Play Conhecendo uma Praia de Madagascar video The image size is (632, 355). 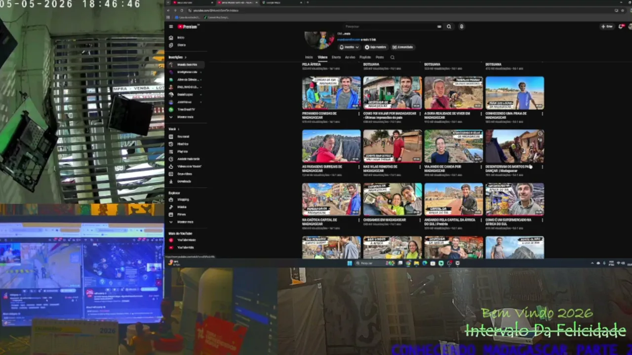click(515, 93)
